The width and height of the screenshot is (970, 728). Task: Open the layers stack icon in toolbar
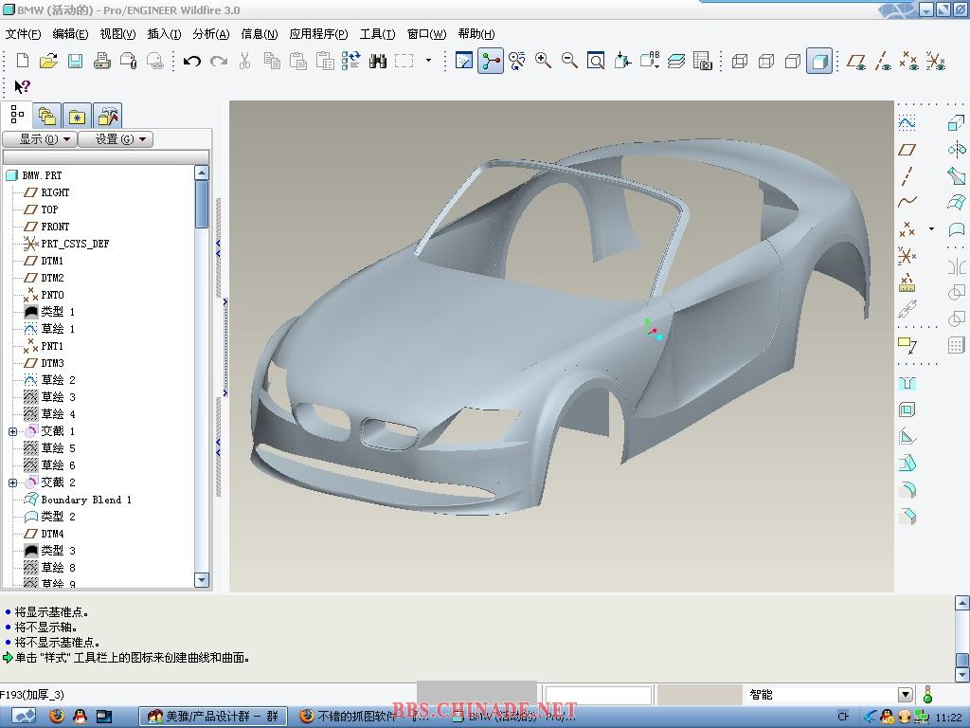tap(676, 61)
